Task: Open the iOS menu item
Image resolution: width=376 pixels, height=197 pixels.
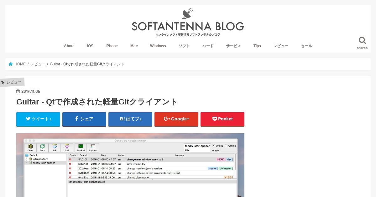Action: (90, 46)
